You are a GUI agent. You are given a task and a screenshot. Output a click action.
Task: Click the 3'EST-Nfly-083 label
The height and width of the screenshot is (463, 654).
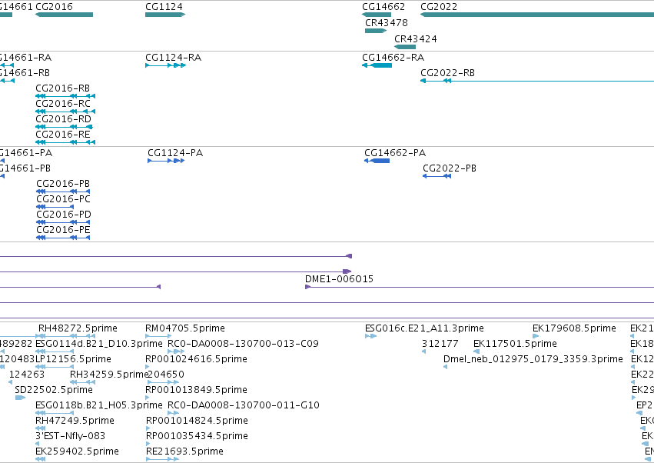click(x=71, y=436)
